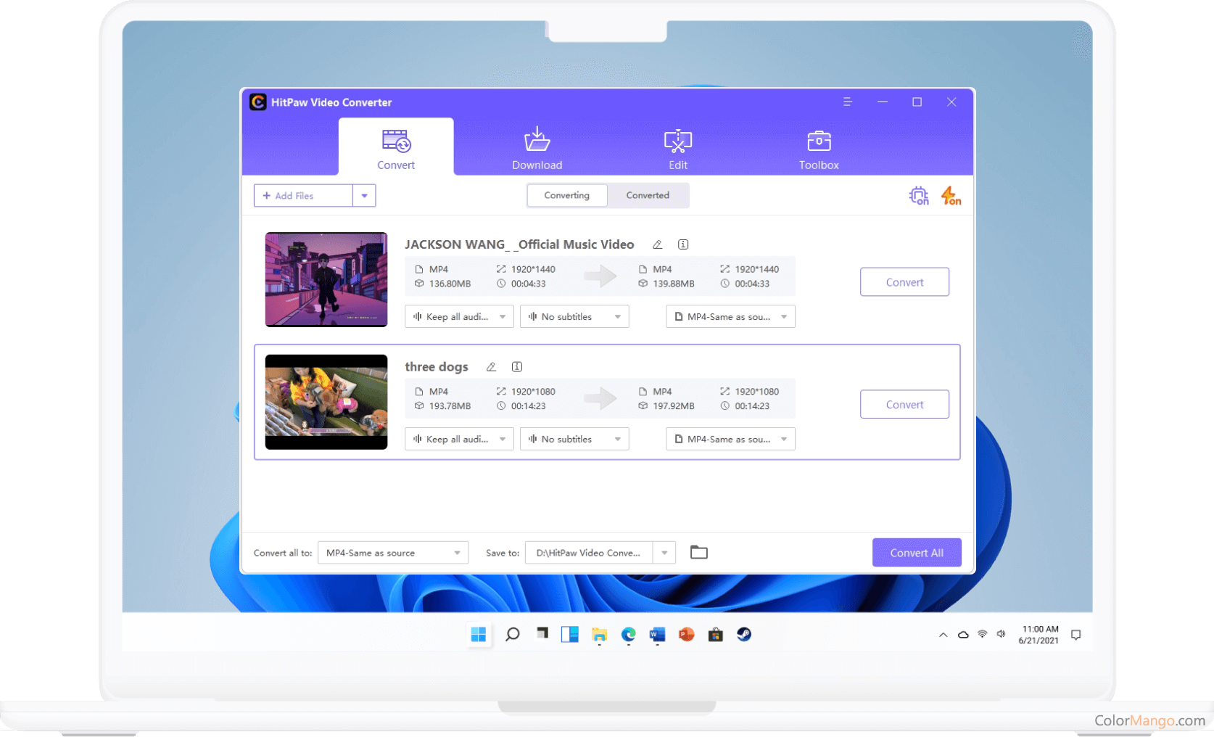
Task: Open output folder icon
Action: click(699, 553)
